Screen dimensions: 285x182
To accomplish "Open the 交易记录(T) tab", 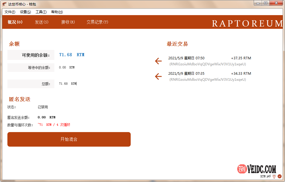I will (x=97, y=22).
